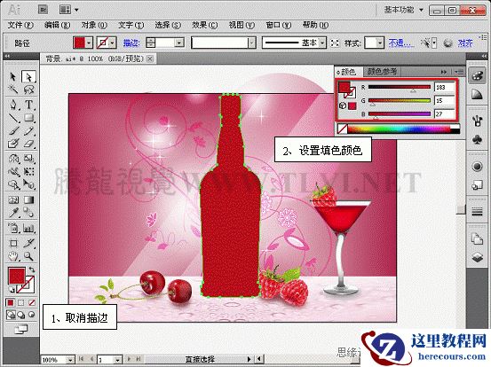Pick the Hand tool
Image resolution: width=491 pixels, height=367 pixels.
12,256
